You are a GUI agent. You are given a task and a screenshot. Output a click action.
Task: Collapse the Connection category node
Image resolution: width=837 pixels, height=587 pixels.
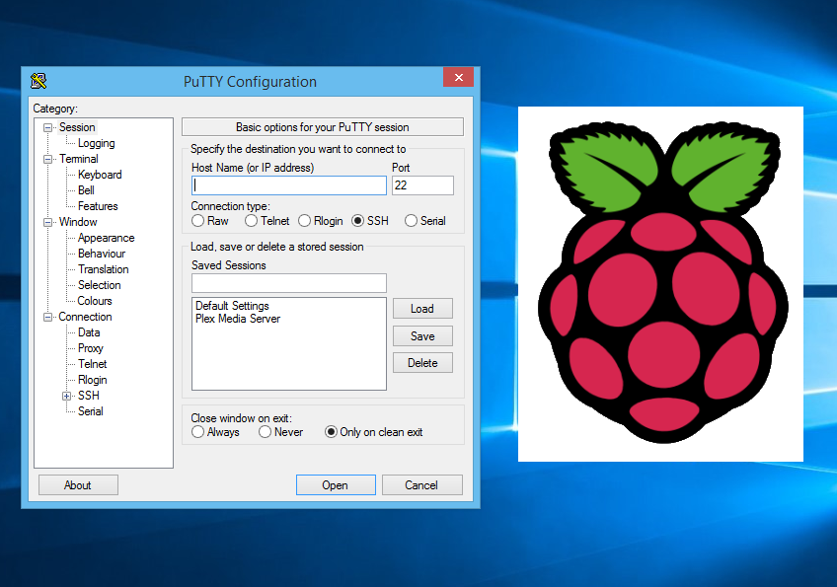pos(47,317)
